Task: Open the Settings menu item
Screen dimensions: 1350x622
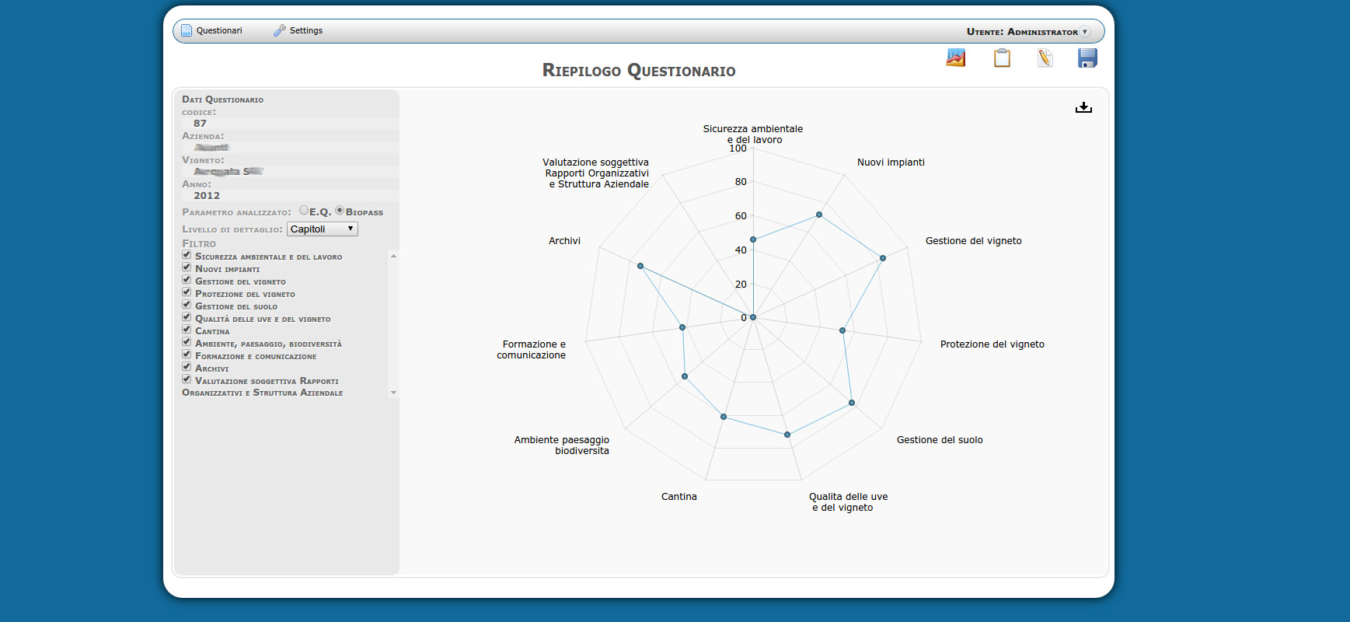Action: point(305,31)
